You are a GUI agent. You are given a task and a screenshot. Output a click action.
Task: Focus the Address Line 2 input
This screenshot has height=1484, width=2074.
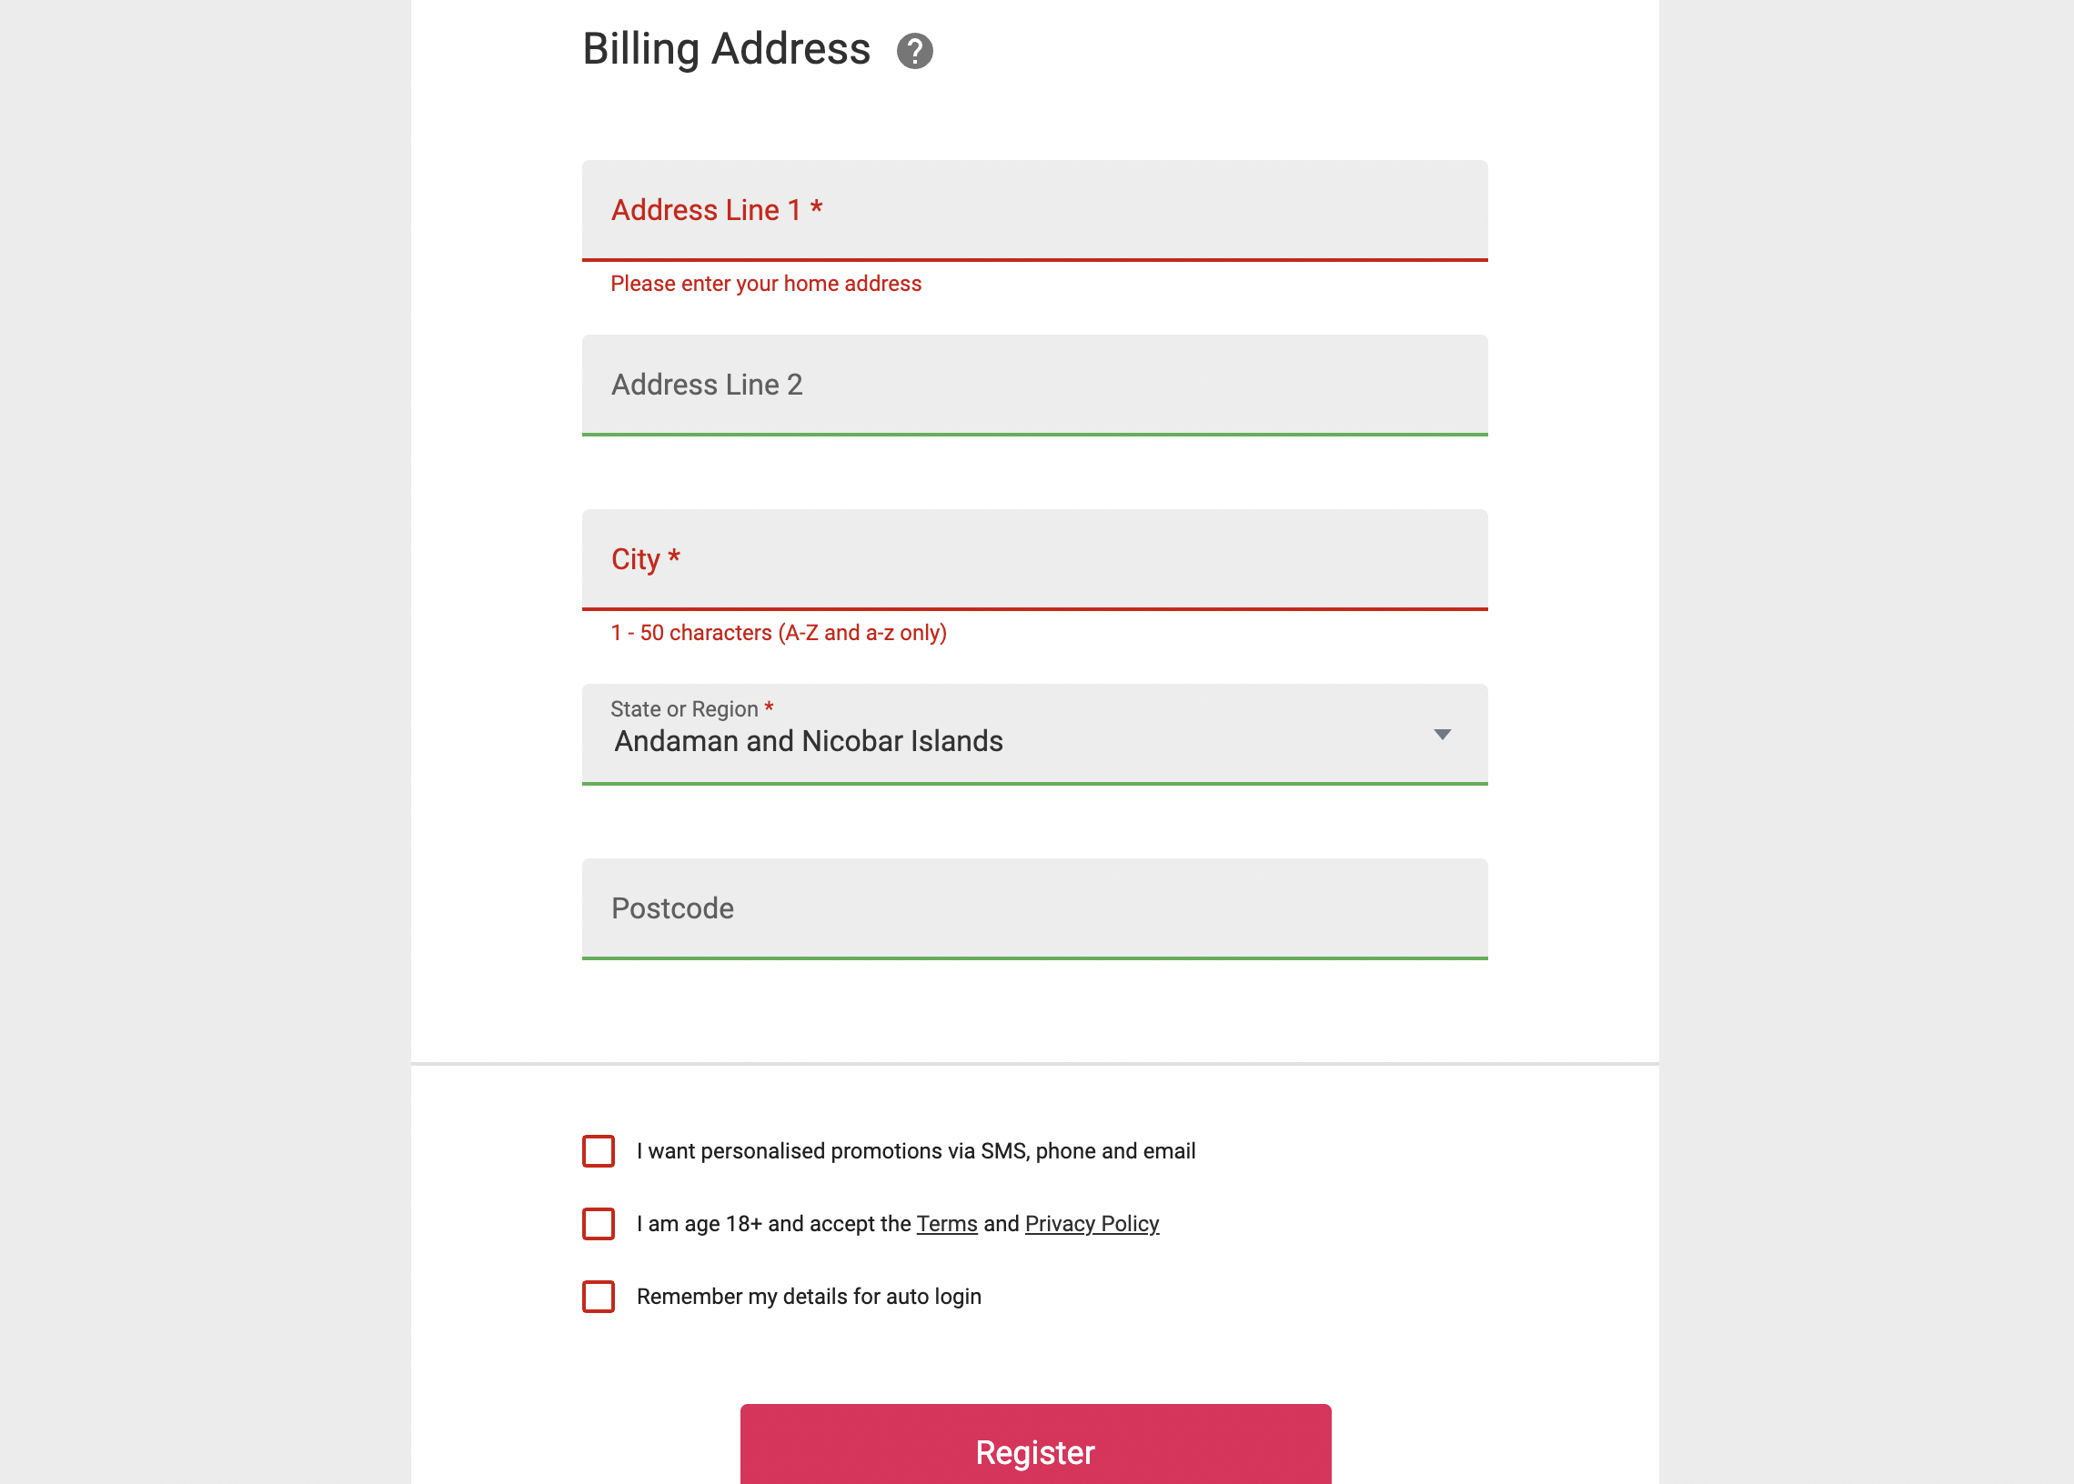[1032, 385]
